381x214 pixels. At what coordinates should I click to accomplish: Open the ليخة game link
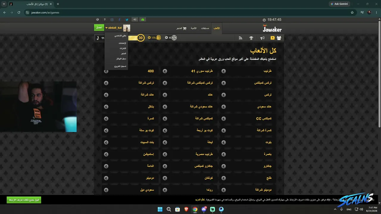click(x=210, y=142)
